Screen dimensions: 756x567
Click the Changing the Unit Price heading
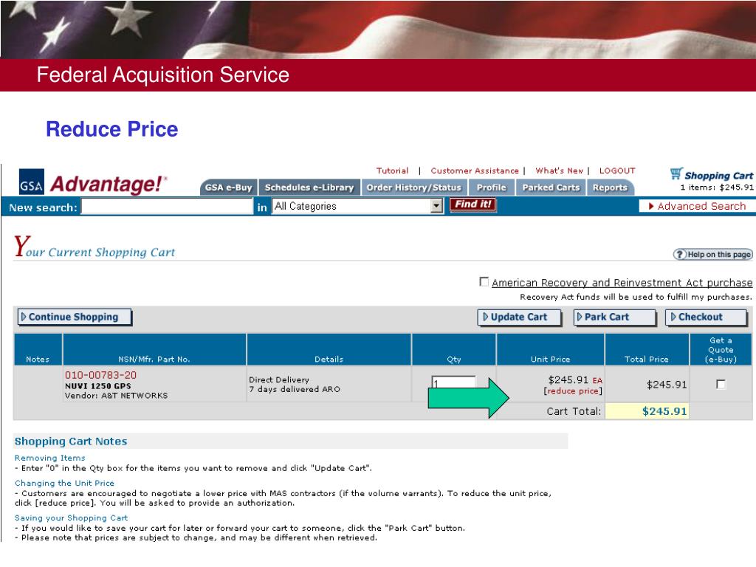[x=65, y=483]
